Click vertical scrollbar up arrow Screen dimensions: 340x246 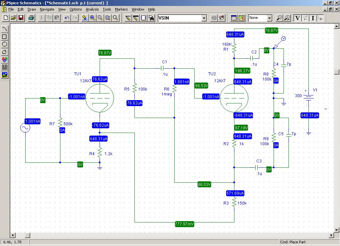337,26
